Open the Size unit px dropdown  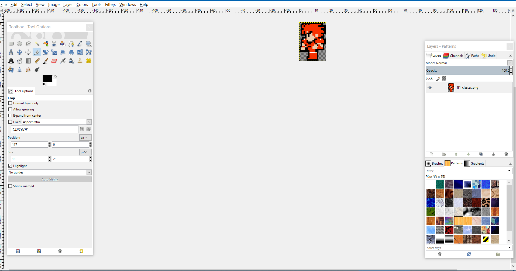[85, 152]
